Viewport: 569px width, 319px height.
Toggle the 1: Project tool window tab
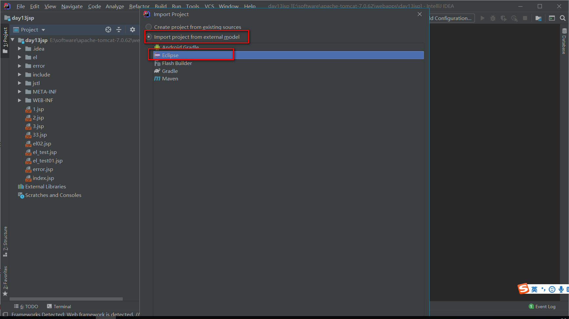(x=5, y=40)
